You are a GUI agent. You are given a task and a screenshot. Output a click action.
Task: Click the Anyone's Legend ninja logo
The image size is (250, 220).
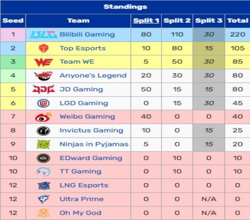tap(43, 76)
